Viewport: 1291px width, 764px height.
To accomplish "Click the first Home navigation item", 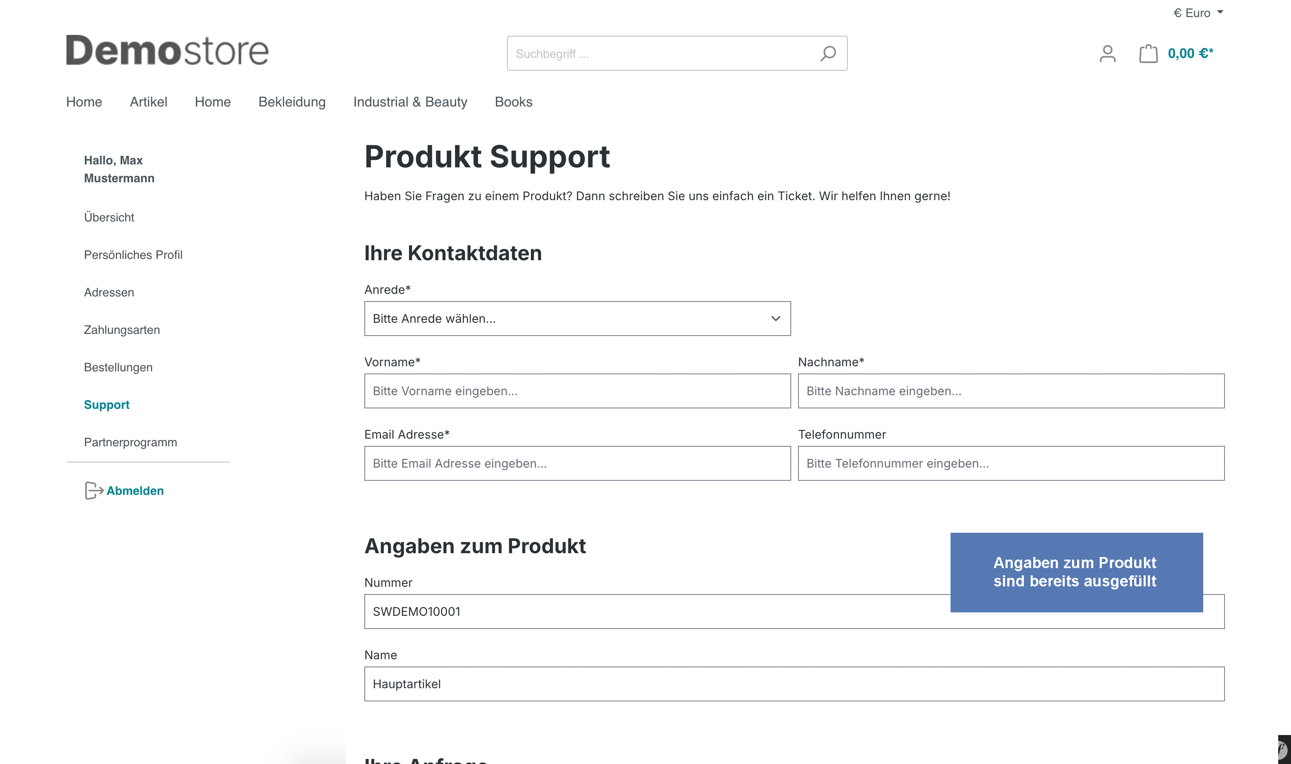I will [84, 102].
